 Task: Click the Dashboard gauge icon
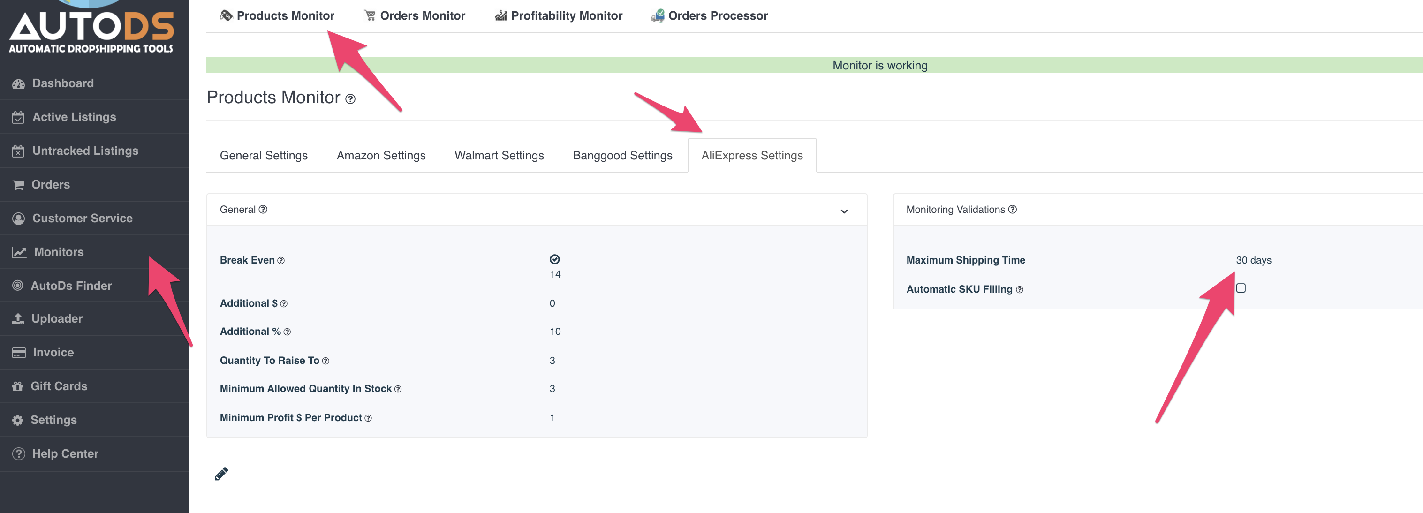click(18, 84)
